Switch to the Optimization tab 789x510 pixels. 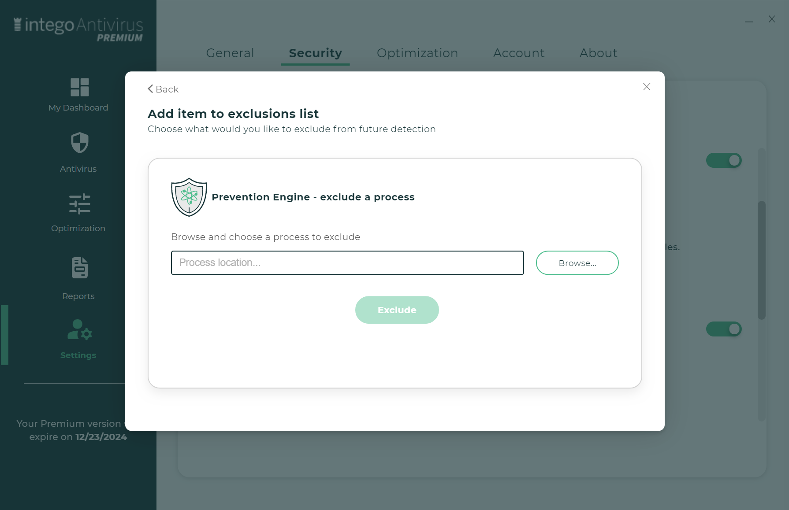417,53
